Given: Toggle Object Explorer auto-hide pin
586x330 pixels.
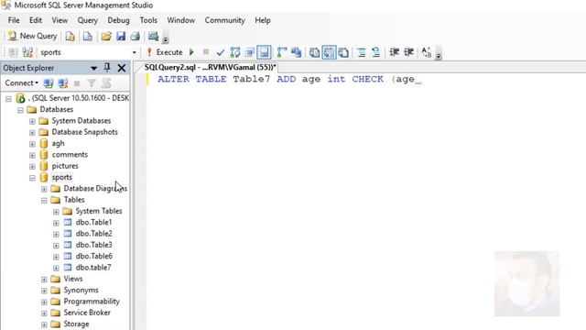Looking at the screenshot, I should (107, 68).
